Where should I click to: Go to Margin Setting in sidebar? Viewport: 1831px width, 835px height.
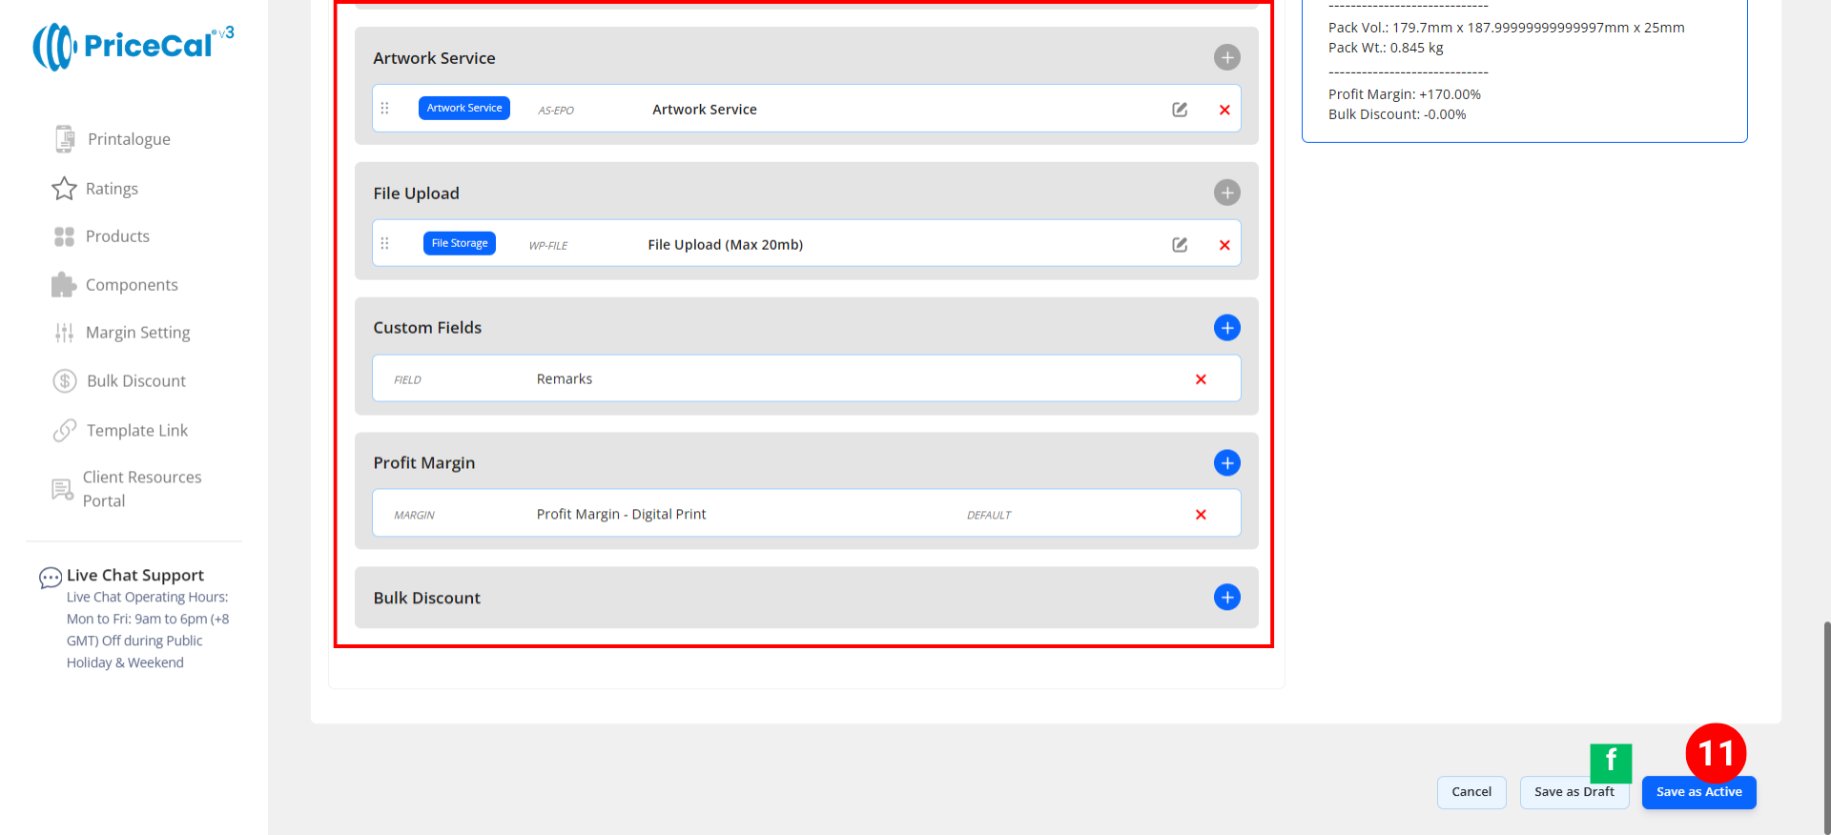[137, 333]
